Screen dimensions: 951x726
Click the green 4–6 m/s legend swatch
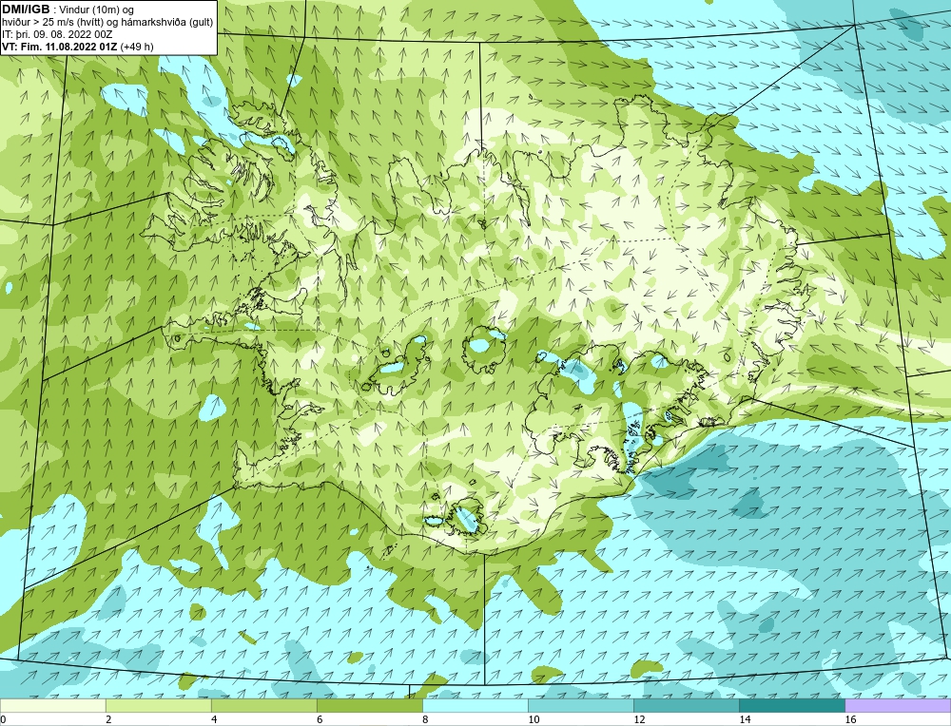(x=263, y=705)
